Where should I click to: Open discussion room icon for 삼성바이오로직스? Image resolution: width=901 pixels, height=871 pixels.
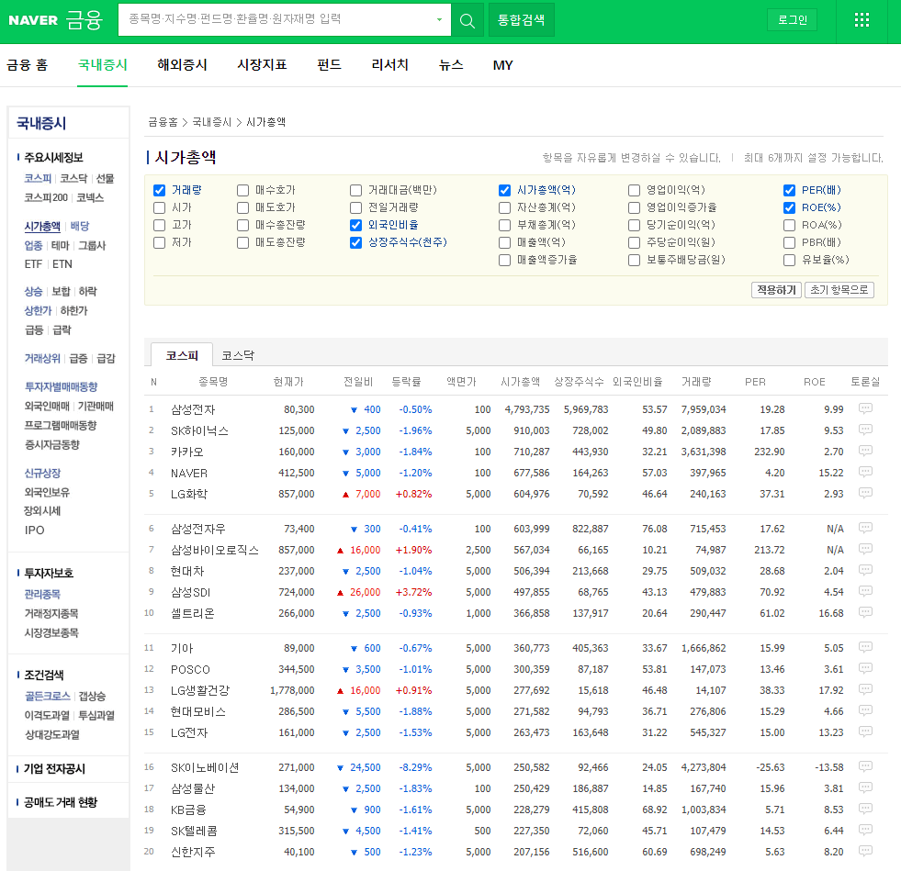coord(865,550)
